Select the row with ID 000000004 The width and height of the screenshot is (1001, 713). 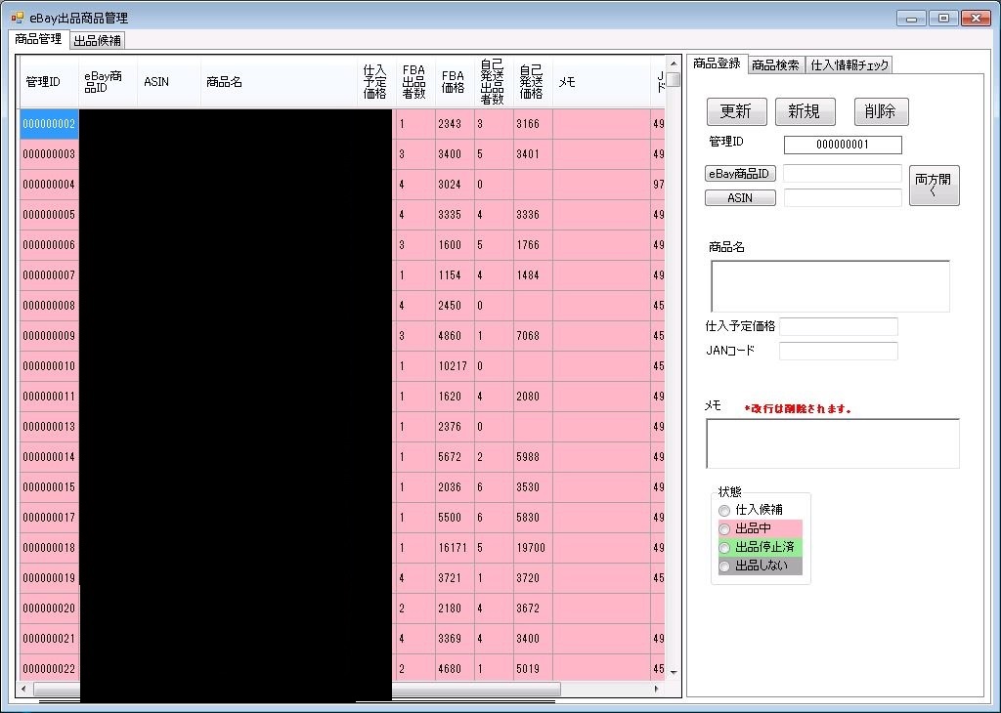[342, 185]
